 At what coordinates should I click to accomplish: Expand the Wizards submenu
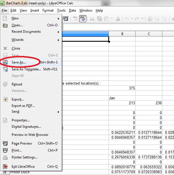pyautogui.click(x=58, y=40)
